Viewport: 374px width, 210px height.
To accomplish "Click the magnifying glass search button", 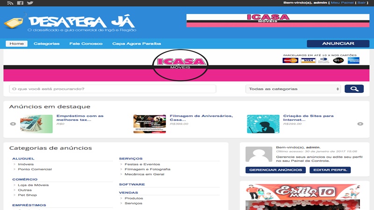I will click(354, 89).
